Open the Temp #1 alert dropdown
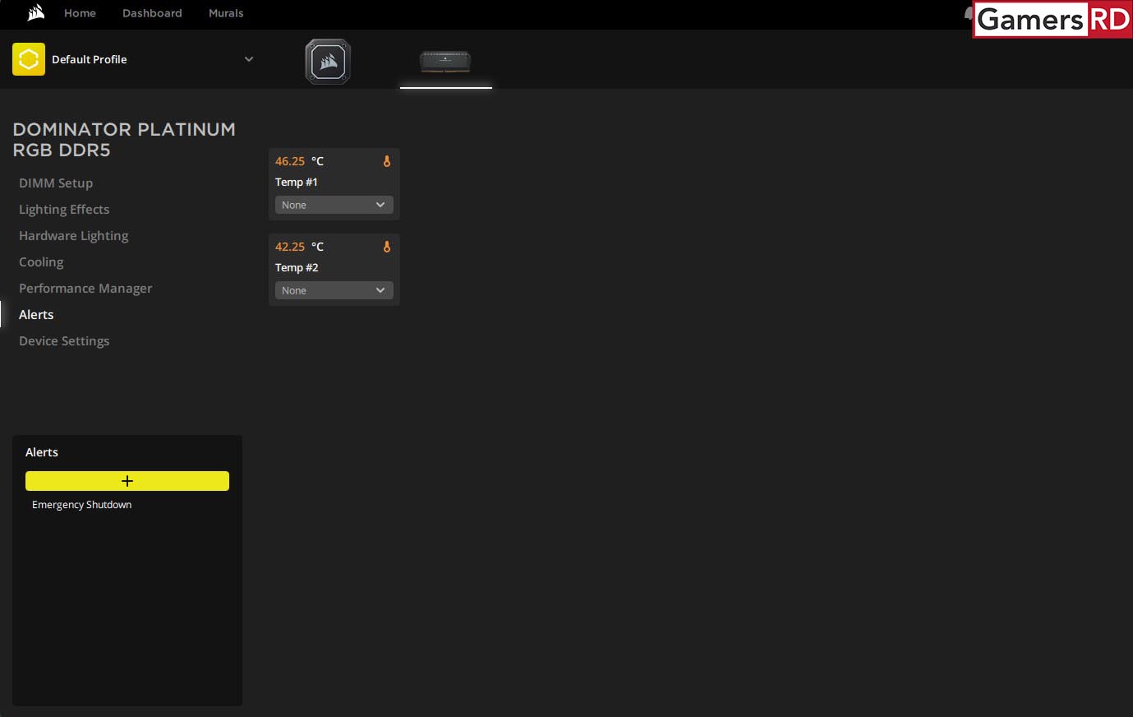This screenshot has height=717, width=1133. (x=334, y=205)
